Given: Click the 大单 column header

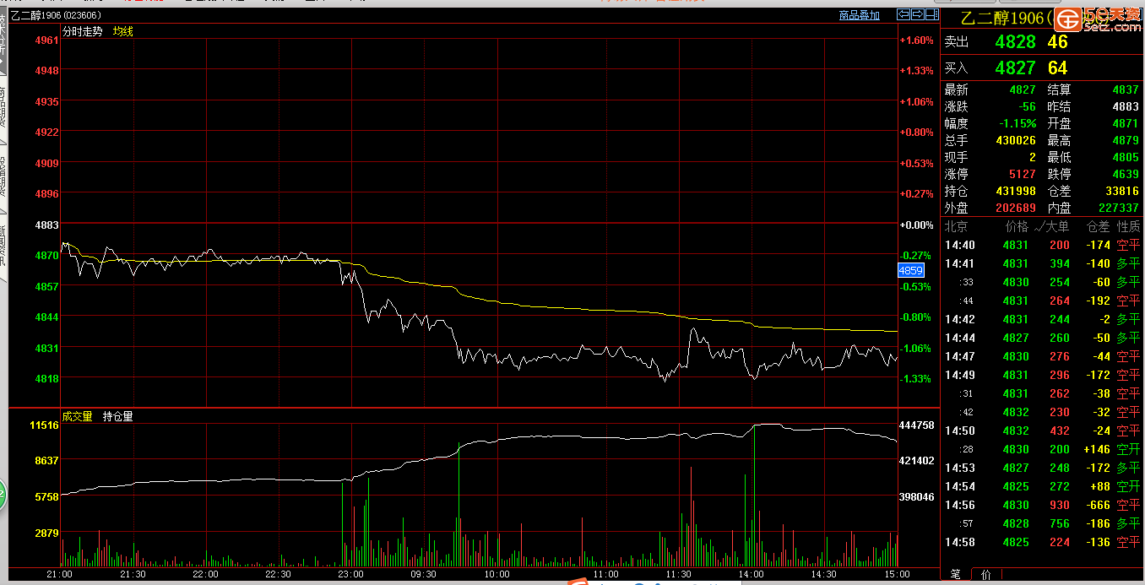Looking at the screenshot, I should pyautogui.click(x=1056, y=226).
